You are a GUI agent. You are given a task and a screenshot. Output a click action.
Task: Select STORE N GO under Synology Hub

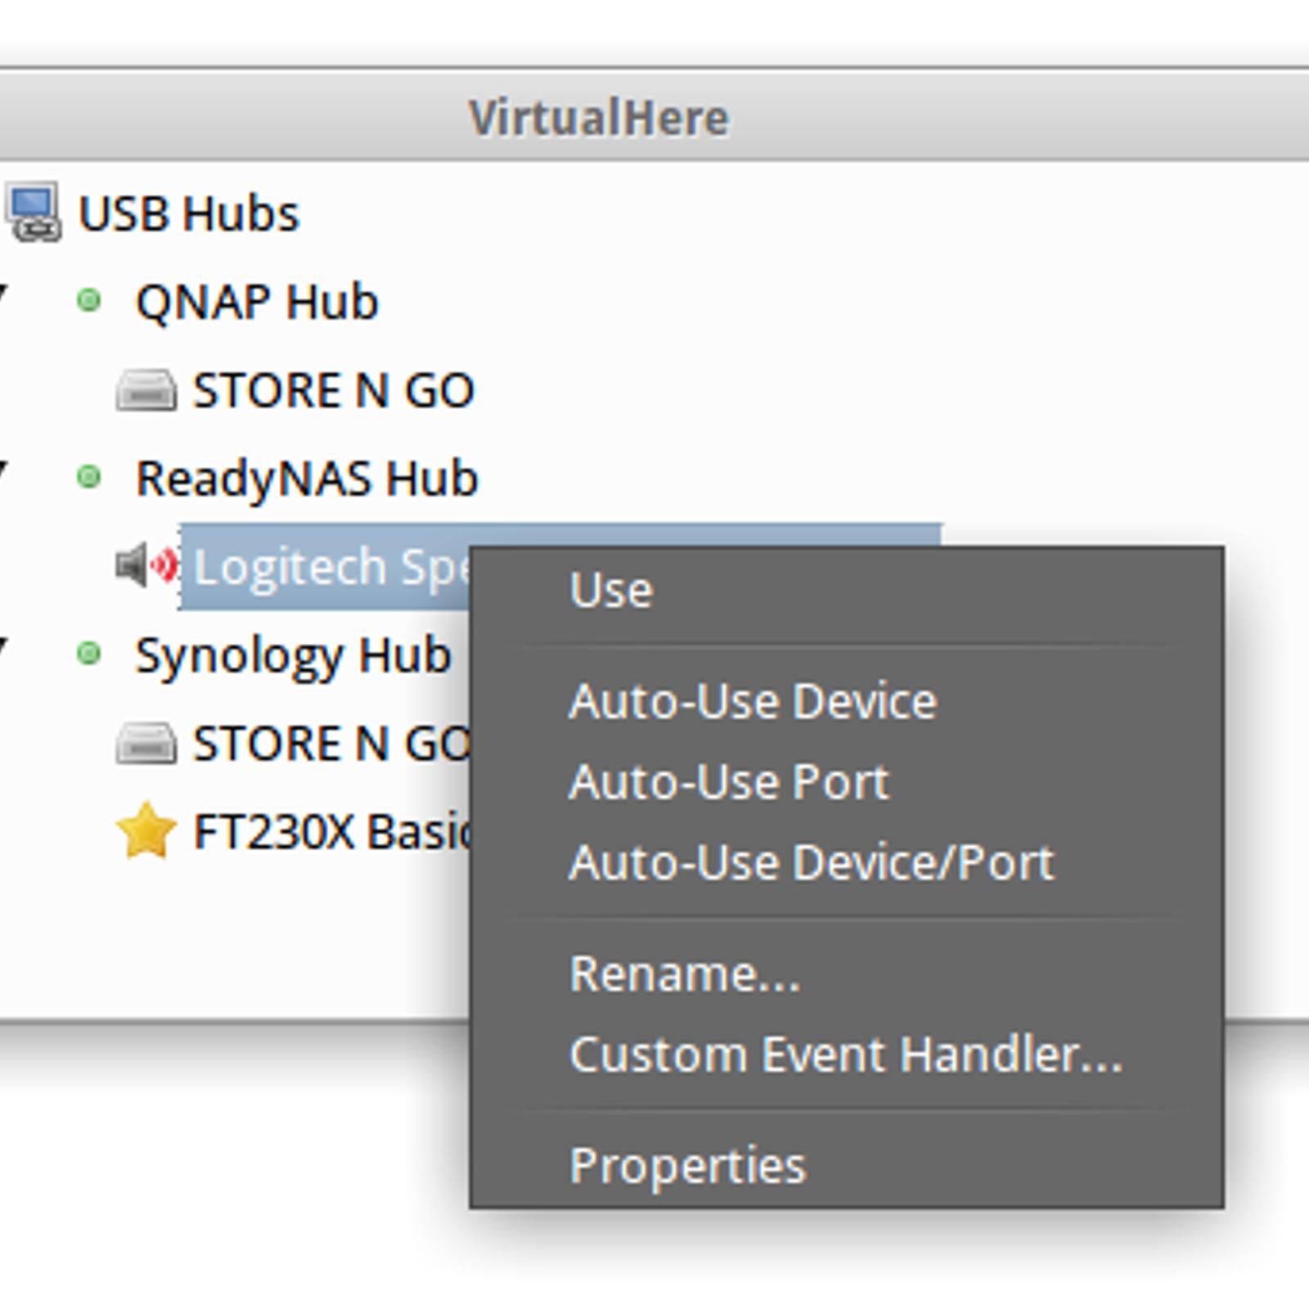click(x=331, y=744)
